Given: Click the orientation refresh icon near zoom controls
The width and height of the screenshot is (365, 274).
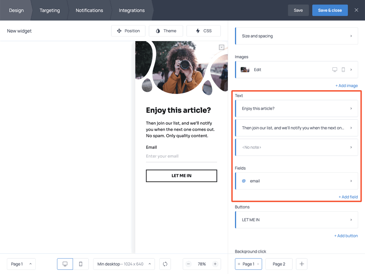Looking at the screenshot, I should (165, 264).
